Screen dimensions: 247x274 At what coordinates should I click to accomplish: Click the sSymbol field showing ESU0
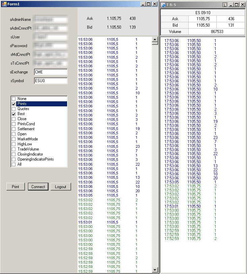point(51,81)
